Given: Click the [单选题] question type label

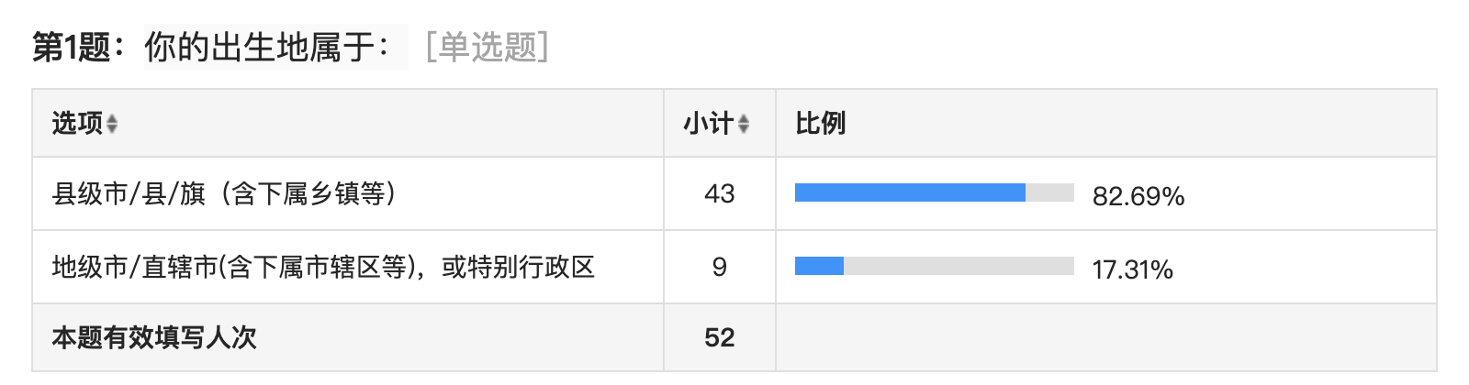Looking at the screenshot, I should pos(488,47).
